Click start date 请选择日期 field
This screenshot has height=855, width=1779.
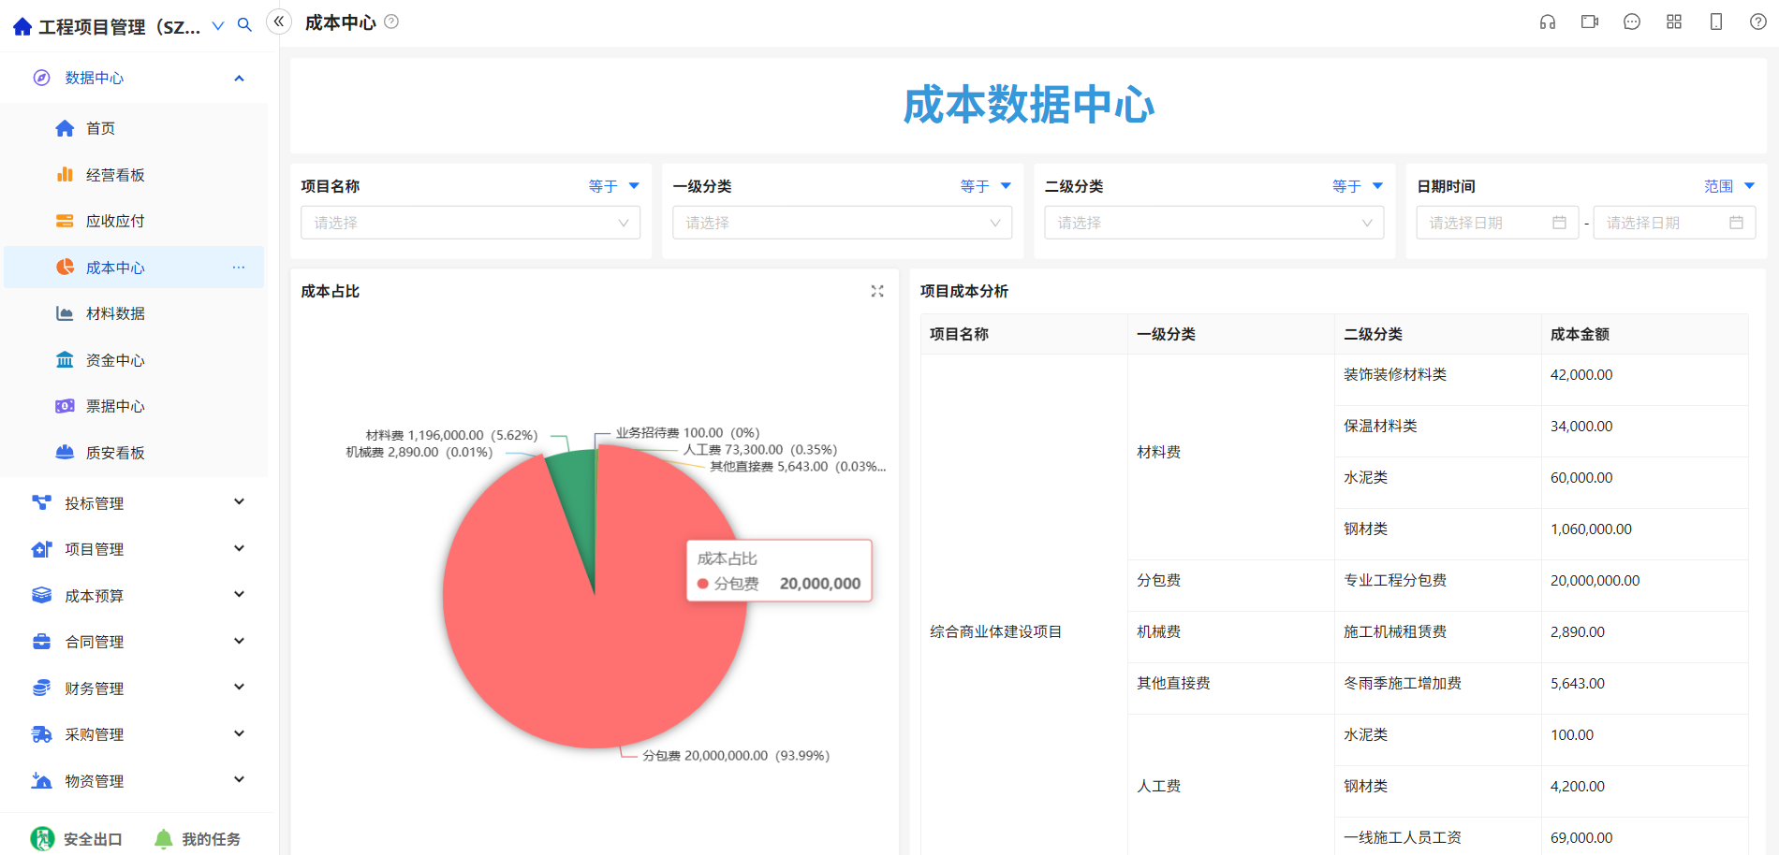click(x=1497, y=223)
